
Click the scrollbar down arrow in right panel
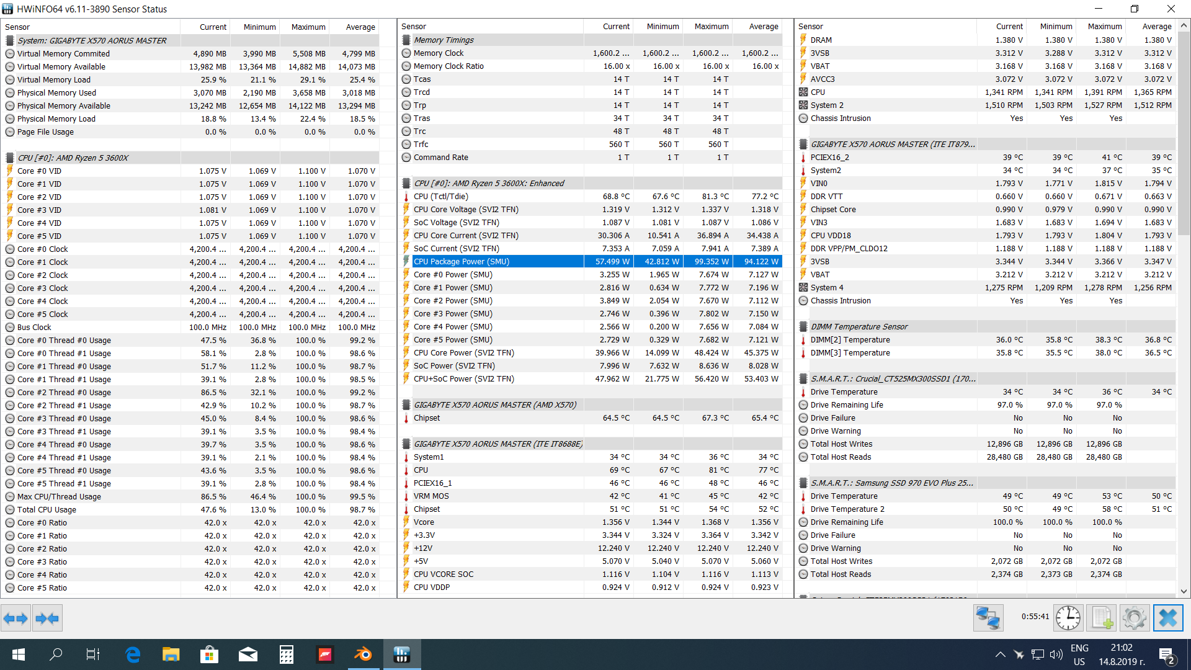point(1184,591)
